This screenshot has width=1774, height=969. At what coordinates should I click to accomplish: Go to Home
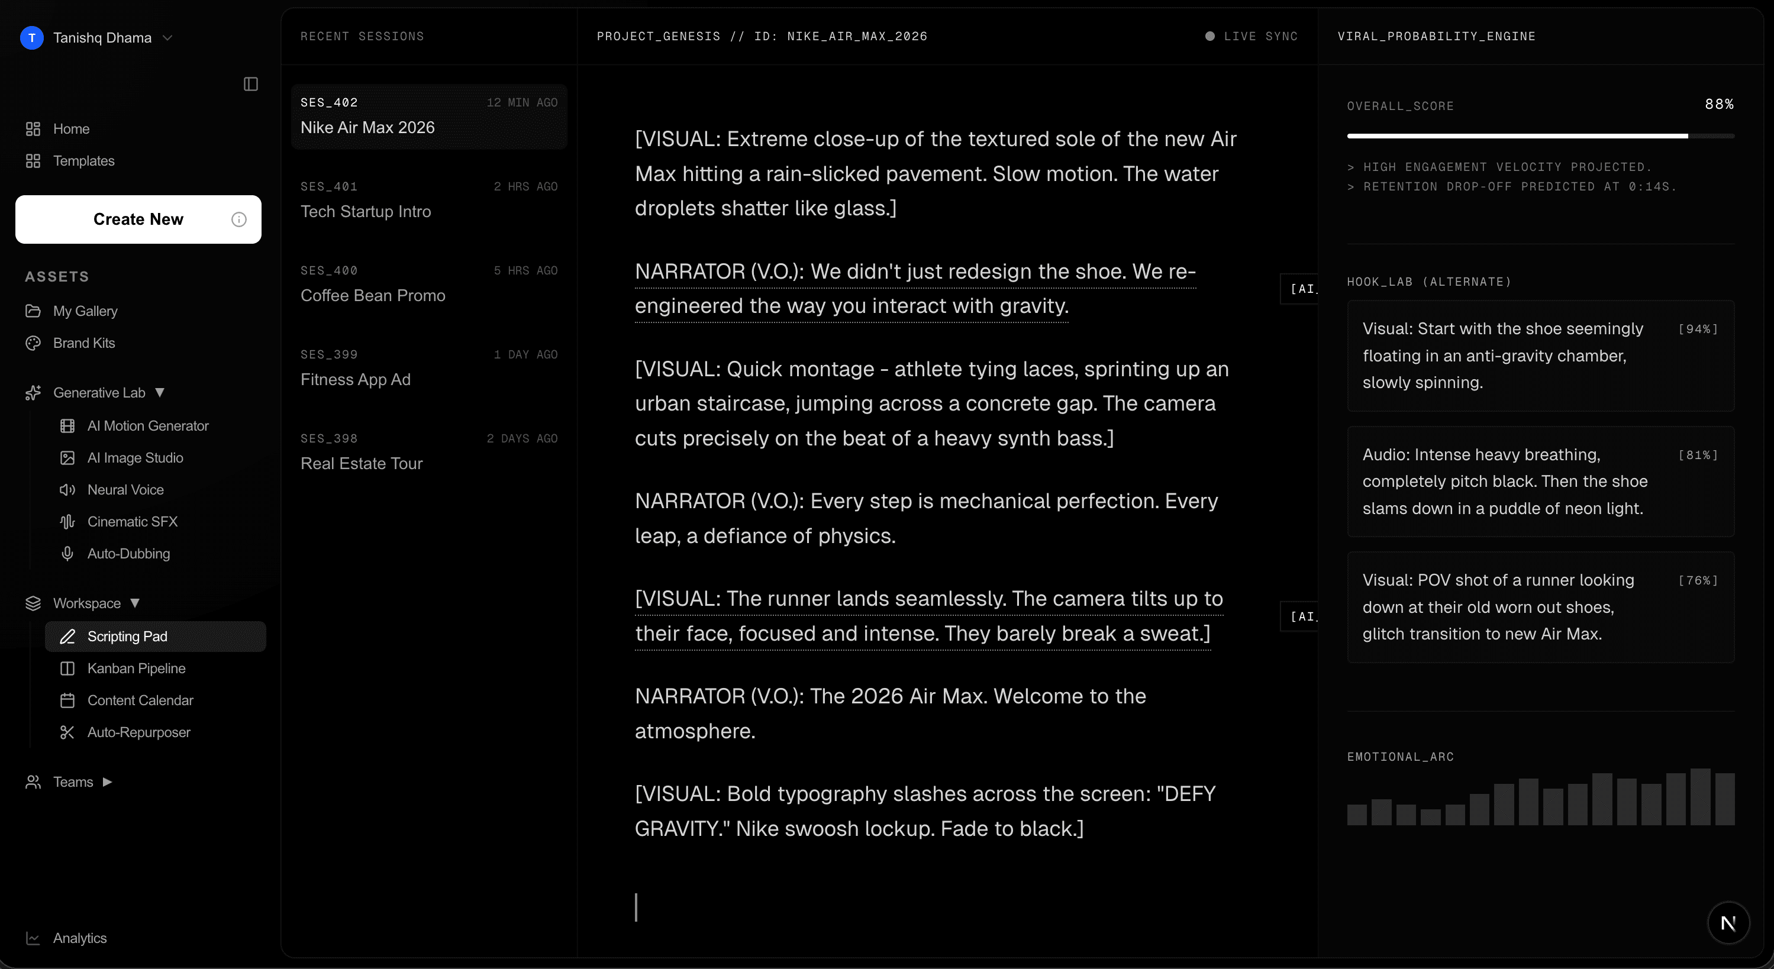(71, 129)
